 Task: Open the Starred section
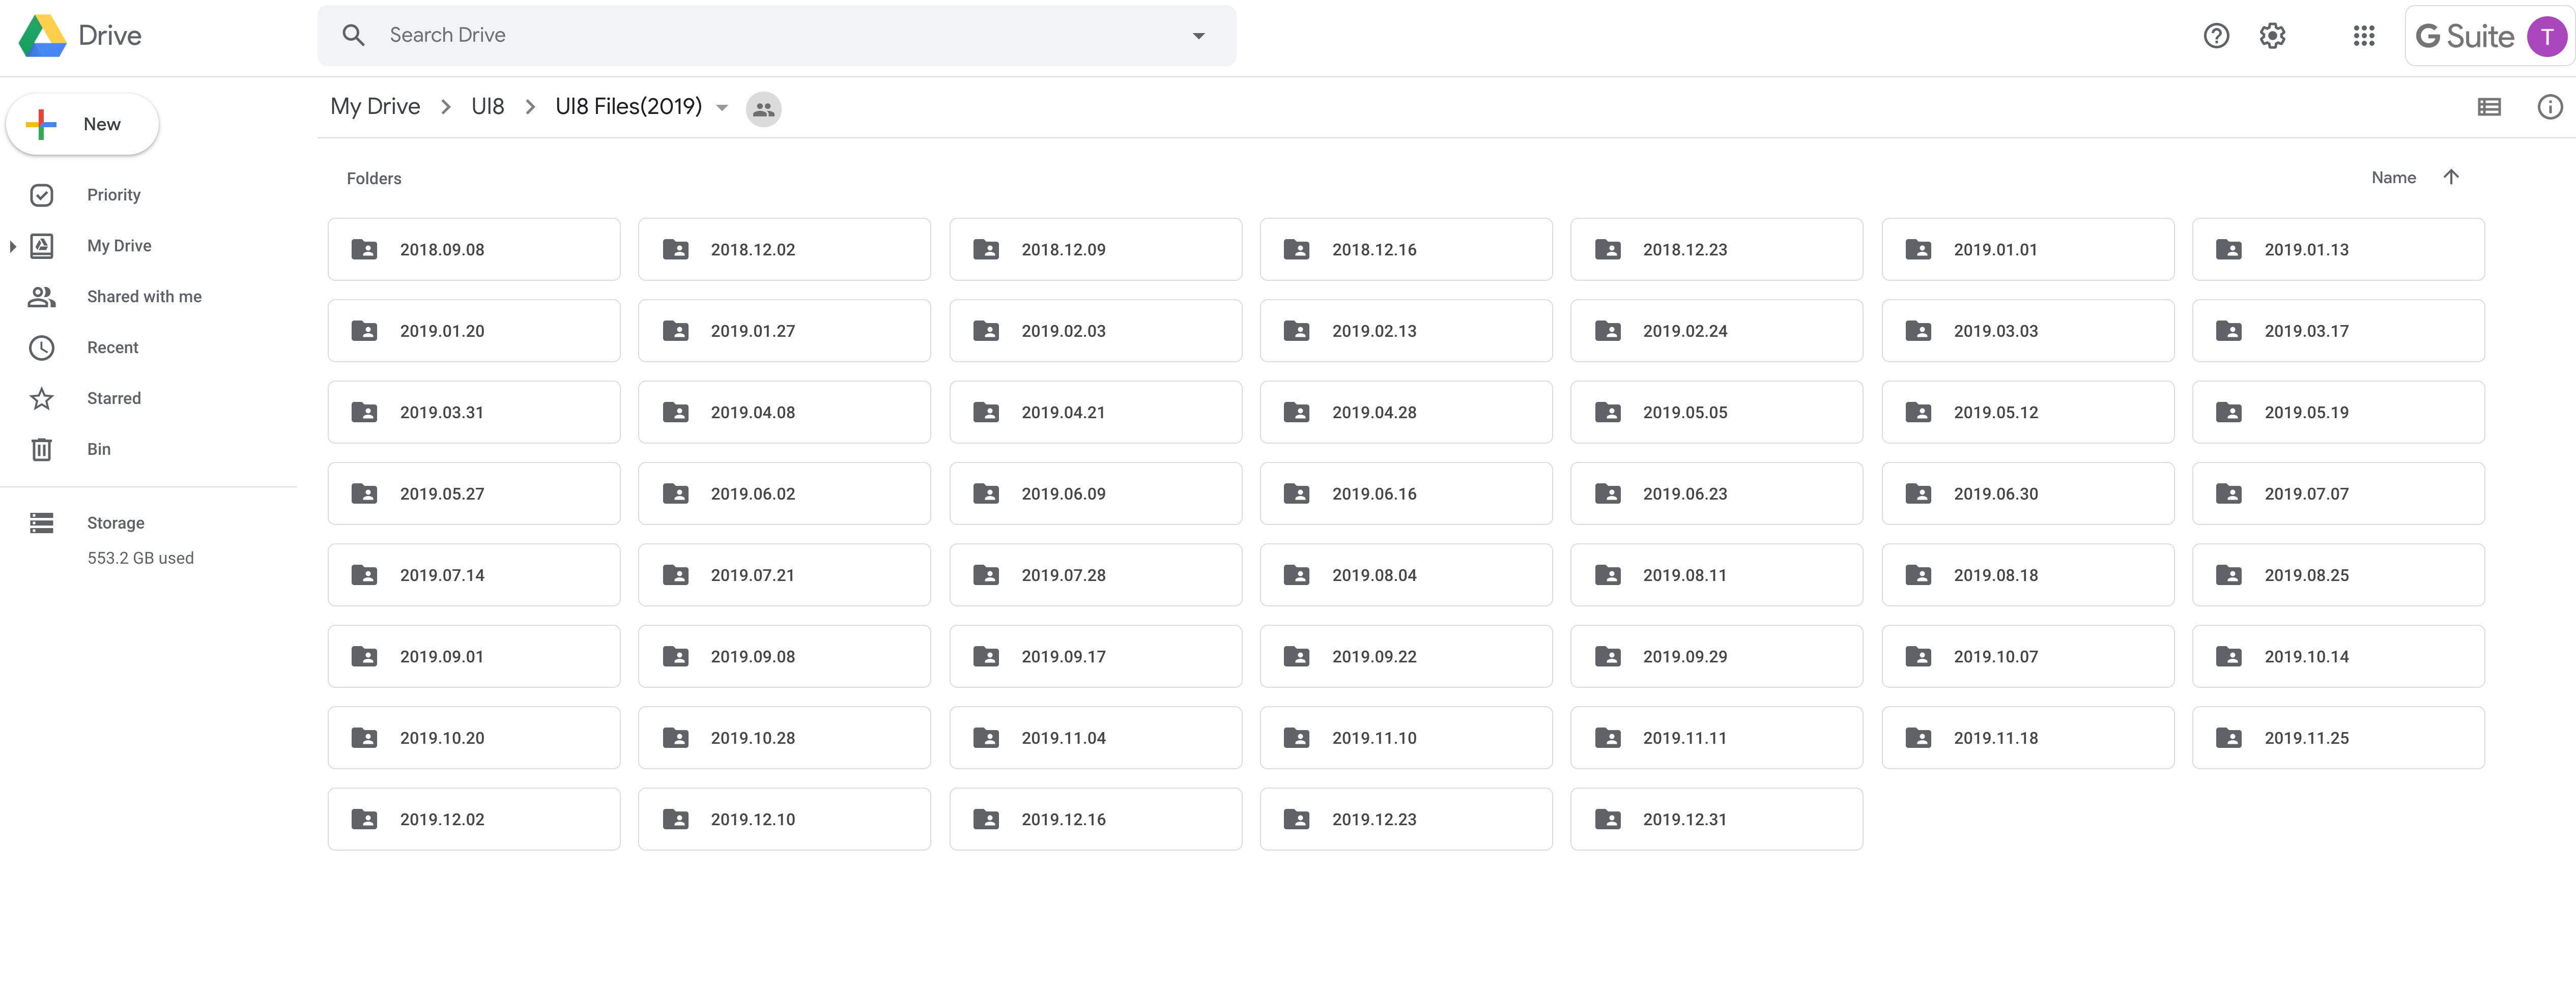click(113, 399)
